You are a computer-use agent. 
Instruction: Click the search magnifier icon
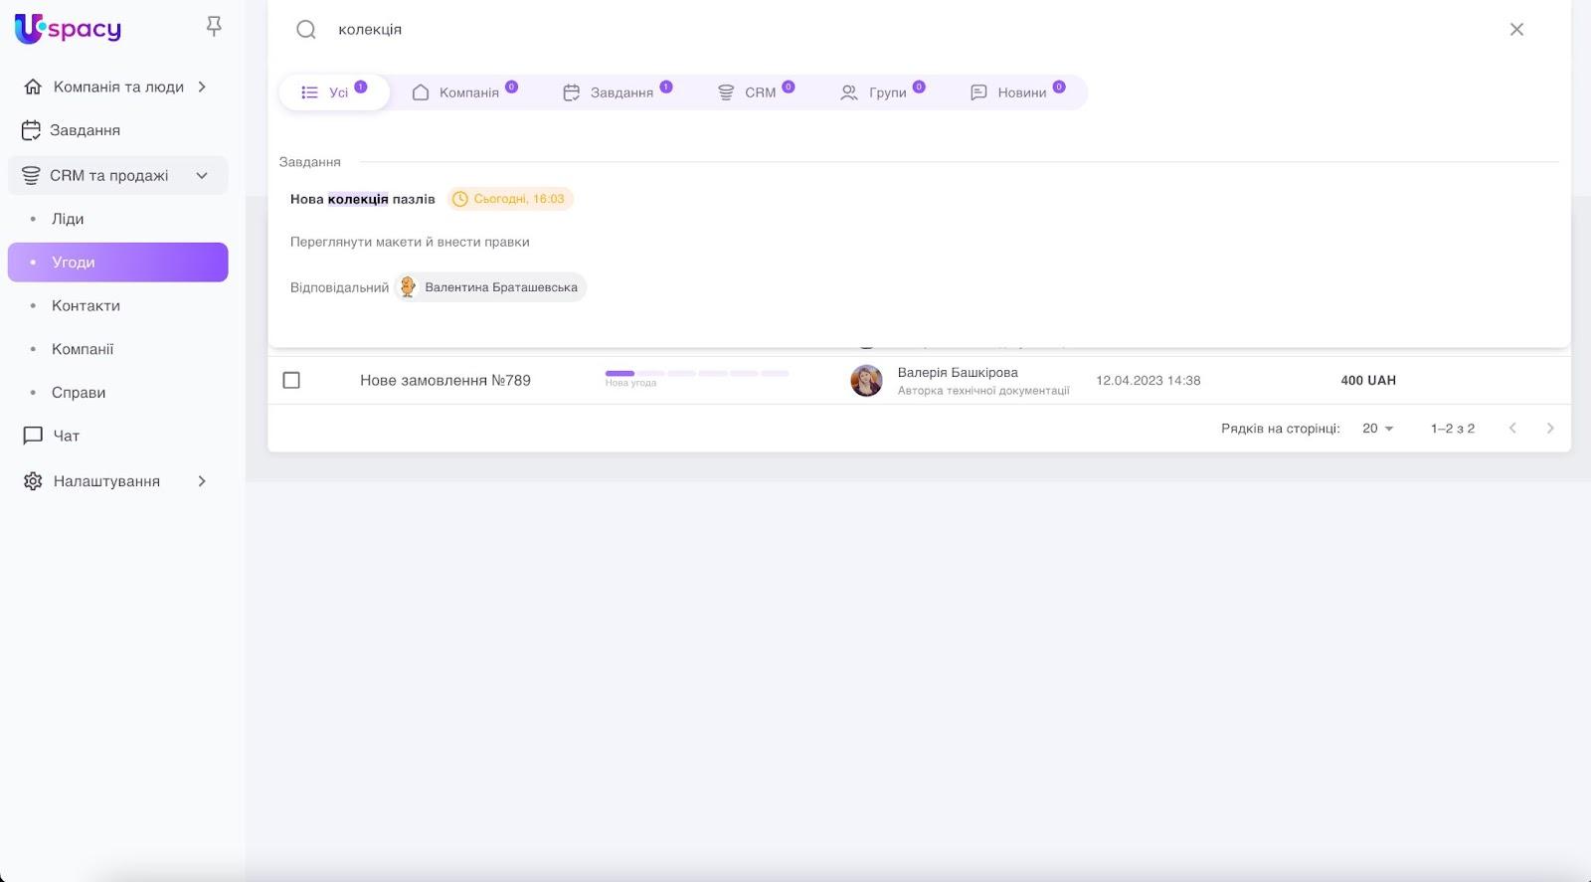click(x=306, y=30)
